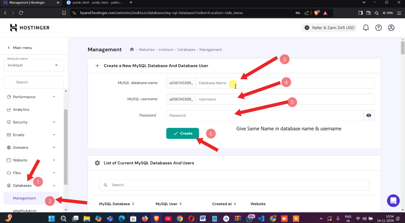This screenshot has width=405, height=223.
Task: Click invikta.in in the breadcrumb
Action: click(x=166, y=49)
